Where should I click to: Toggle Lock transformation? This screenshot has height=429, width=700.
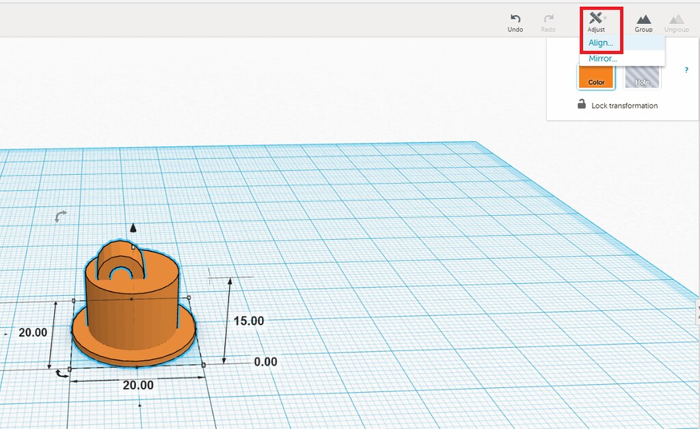[618, 105]
